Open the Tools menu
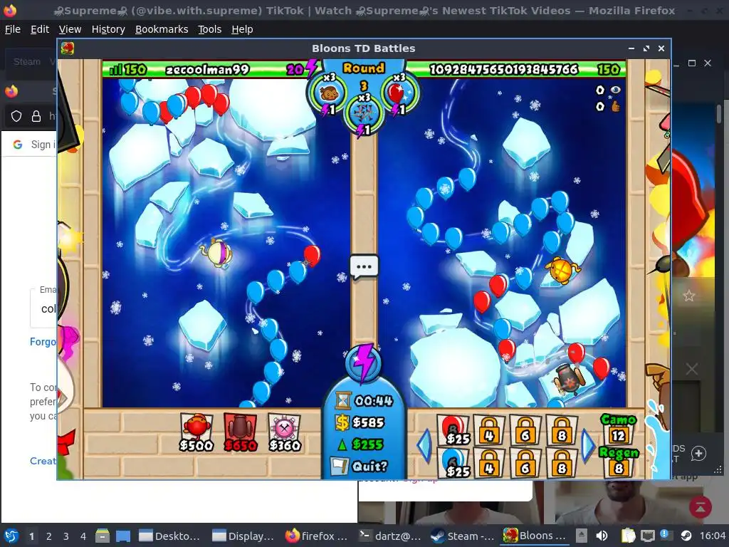The image size is (729, 547). [x=210, y=29]
